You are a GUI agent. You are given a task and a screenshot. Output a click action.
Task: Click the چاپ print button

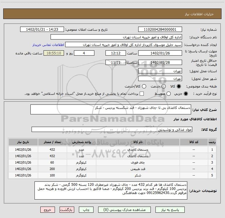(86, 210)
